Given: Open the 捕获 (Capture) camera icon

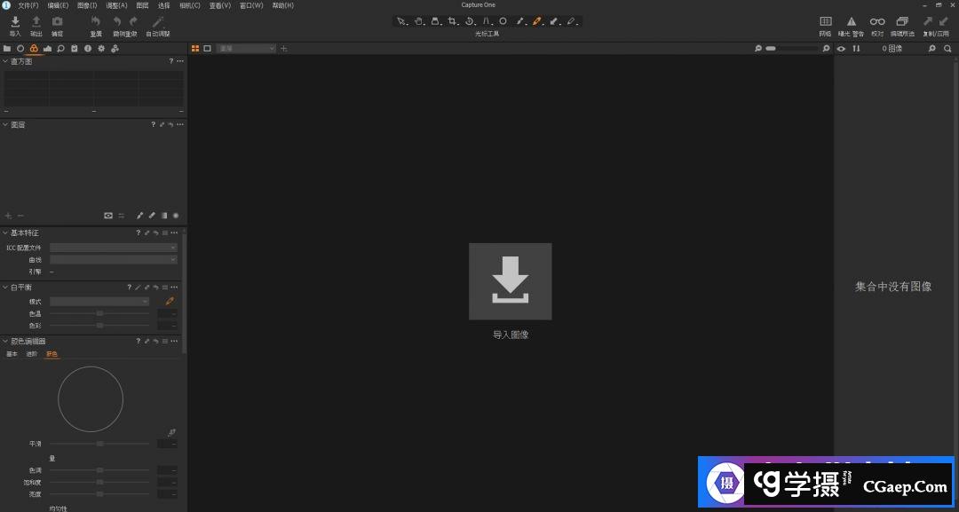Looking at the screenshot, I should point(57,24).
